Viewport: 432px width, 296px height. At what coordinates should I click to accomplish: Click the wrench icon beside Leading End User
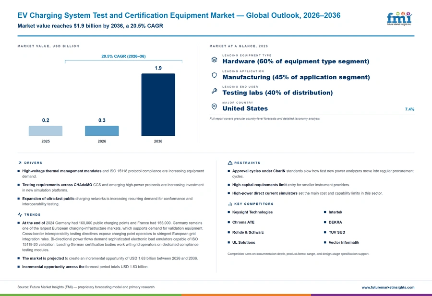(x=214, y=91)
